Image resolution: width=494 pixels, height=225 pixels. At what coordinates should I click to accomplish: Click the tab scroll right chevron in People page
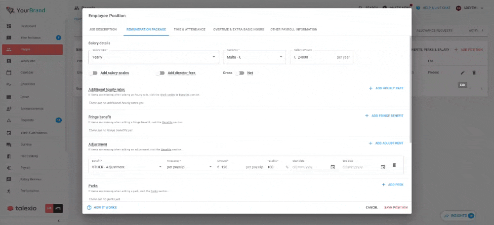pyautogui.click(x=482, y=31)
